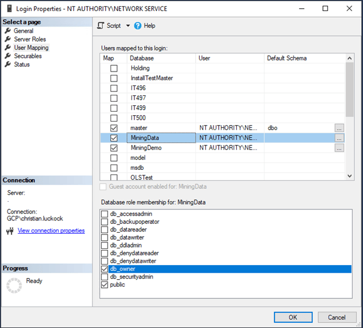Enable the db_datareader role checkbox
This screenshot has height=328, width=363.
pyautogui.click(x=105, y=230)
